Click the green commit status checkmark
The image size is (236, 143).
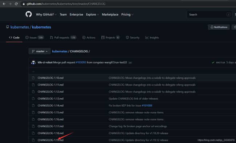213,62
